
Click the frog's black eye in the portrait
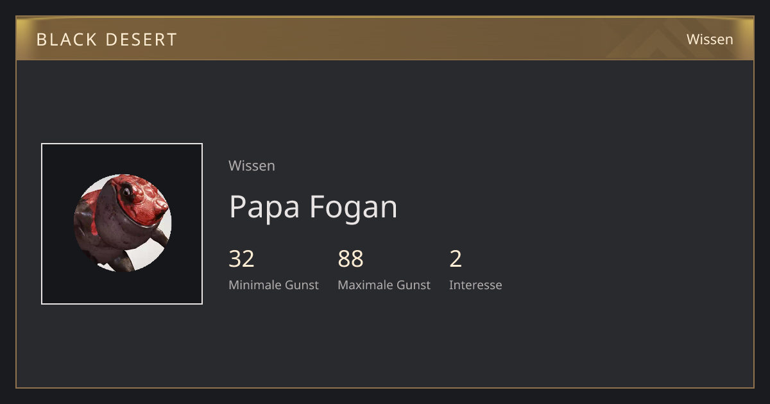coord(128,192)
